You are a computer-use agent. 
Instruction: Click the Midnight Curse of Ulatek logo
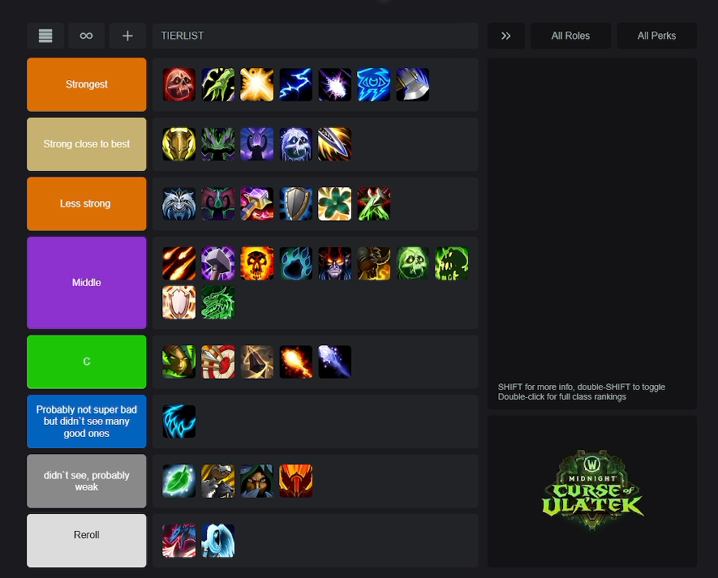pyautogui.click(x=592, y=490)
